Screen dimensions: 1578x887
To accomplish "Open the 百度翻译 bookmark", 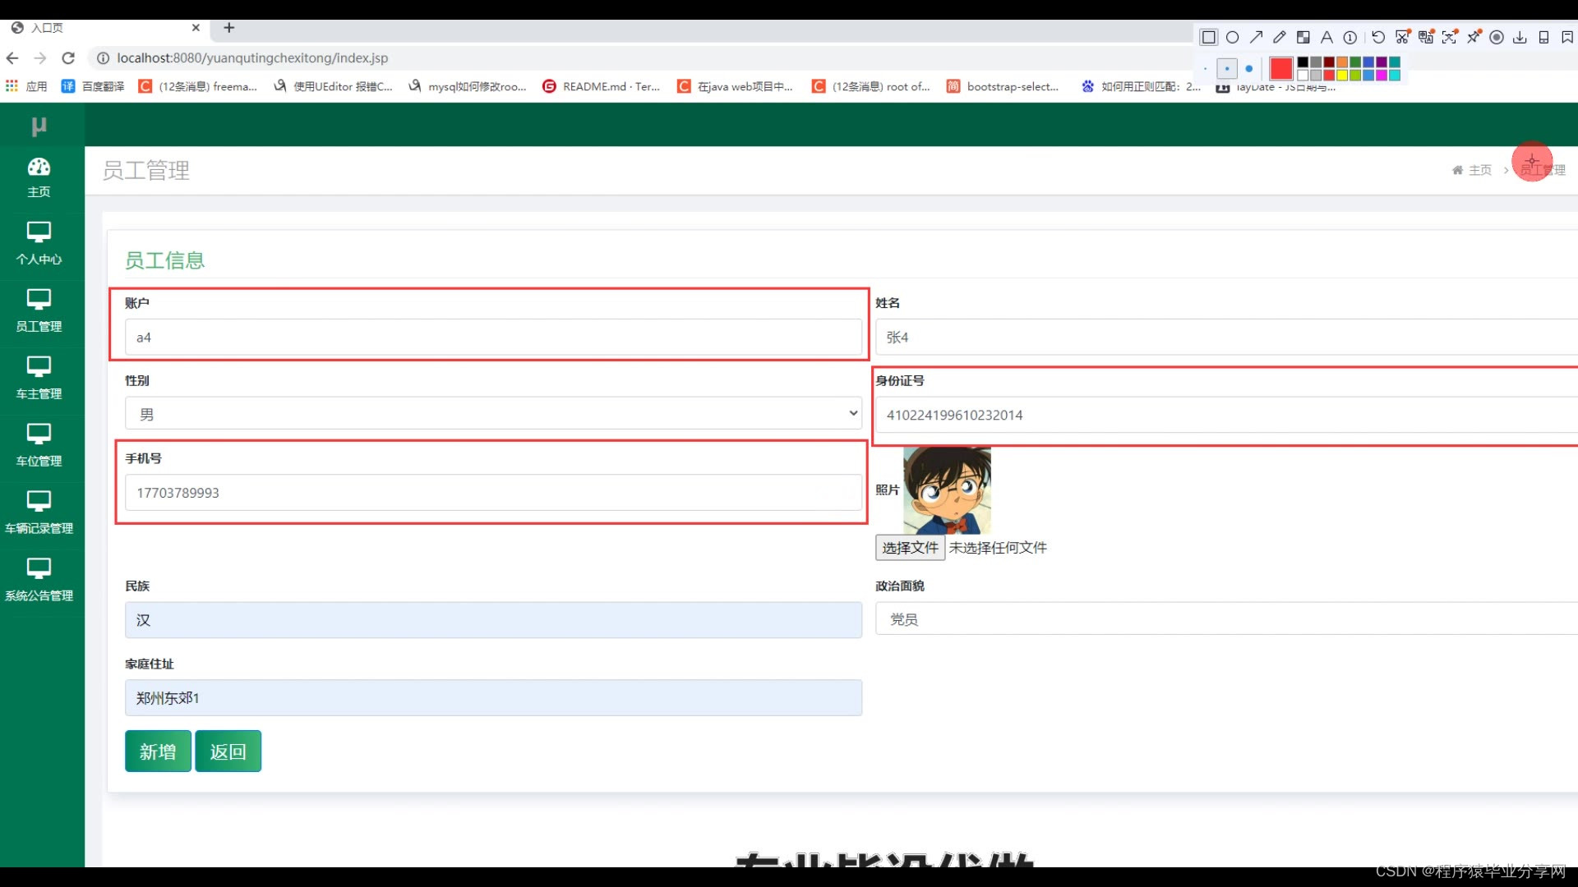I will pyautogui.click(x=93, y=86).
